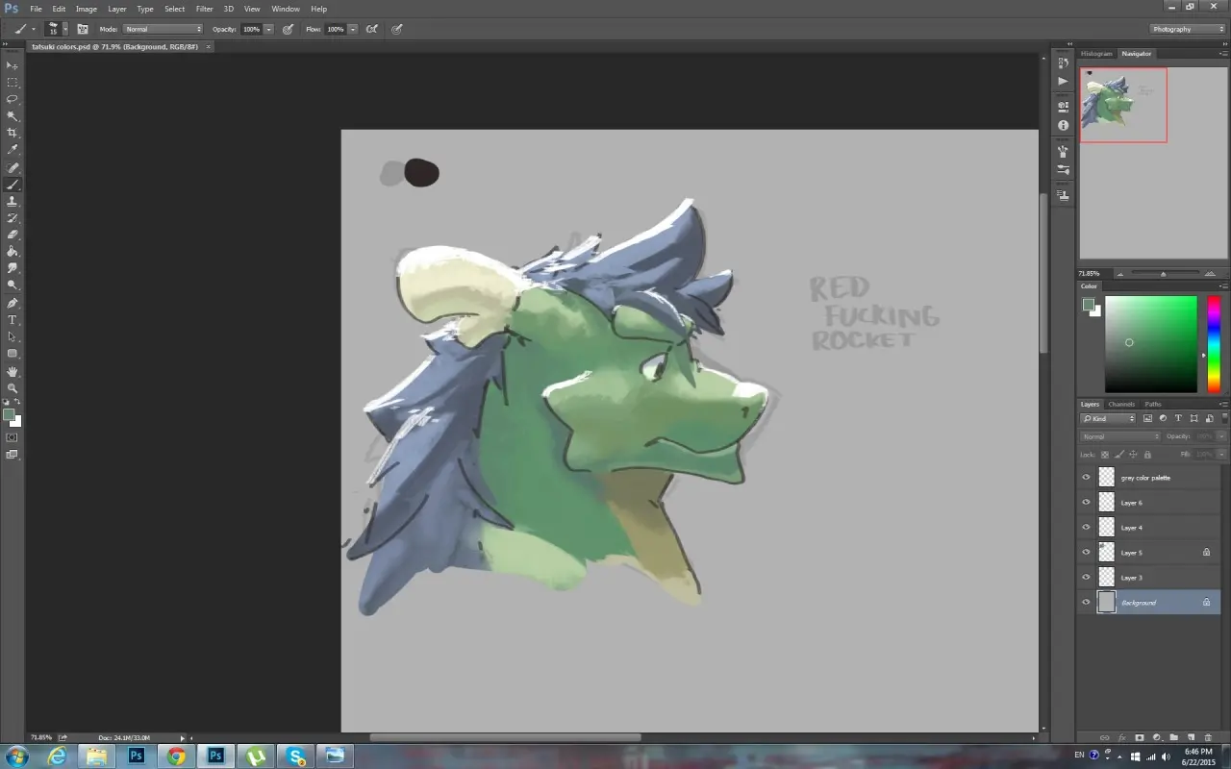Select the Smudge tool
The width and height of the screenshot is (1231, 769).
pyautogui.click(x=13, y=268)
